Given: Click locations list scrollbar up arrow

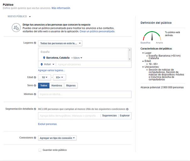Looking at the screenshot, I should (x=130, y=50).
